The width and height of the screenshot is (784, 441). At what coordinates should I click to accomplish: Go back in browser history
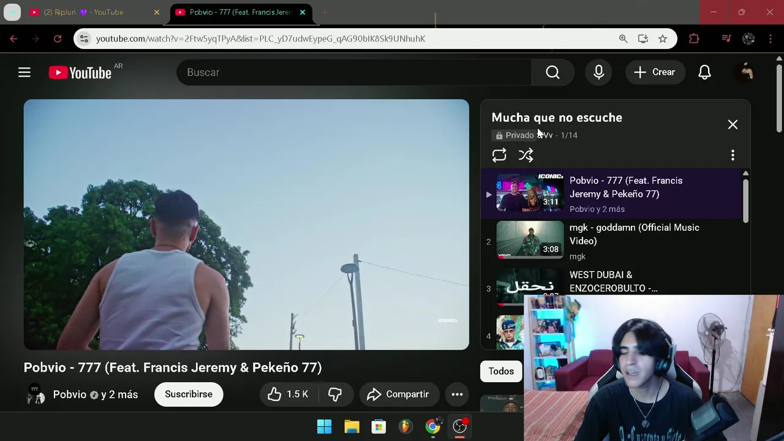(13, 39)
